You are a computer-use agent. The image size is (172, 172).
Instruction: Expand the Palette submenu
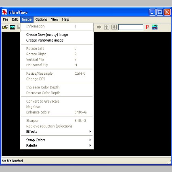(57, 145)
